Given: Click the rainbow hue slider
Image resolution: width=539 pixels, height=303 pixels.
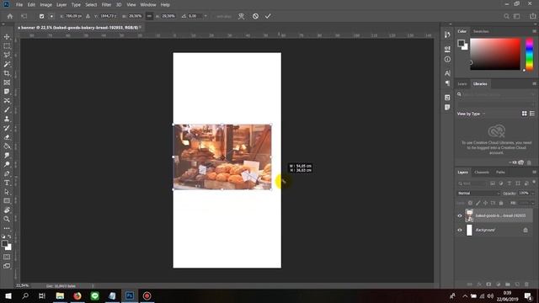Looking at the screenshot, I should click(x=530, y=54).
